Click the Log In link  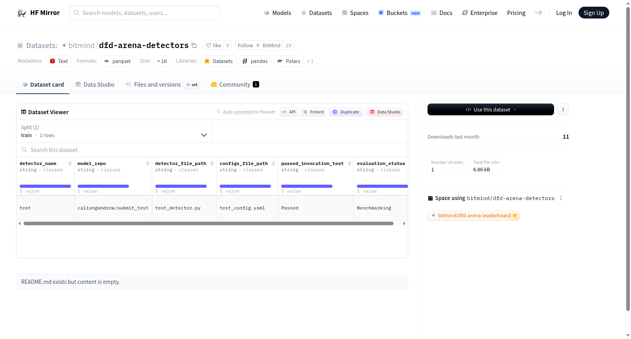click(x=564, y=13)
